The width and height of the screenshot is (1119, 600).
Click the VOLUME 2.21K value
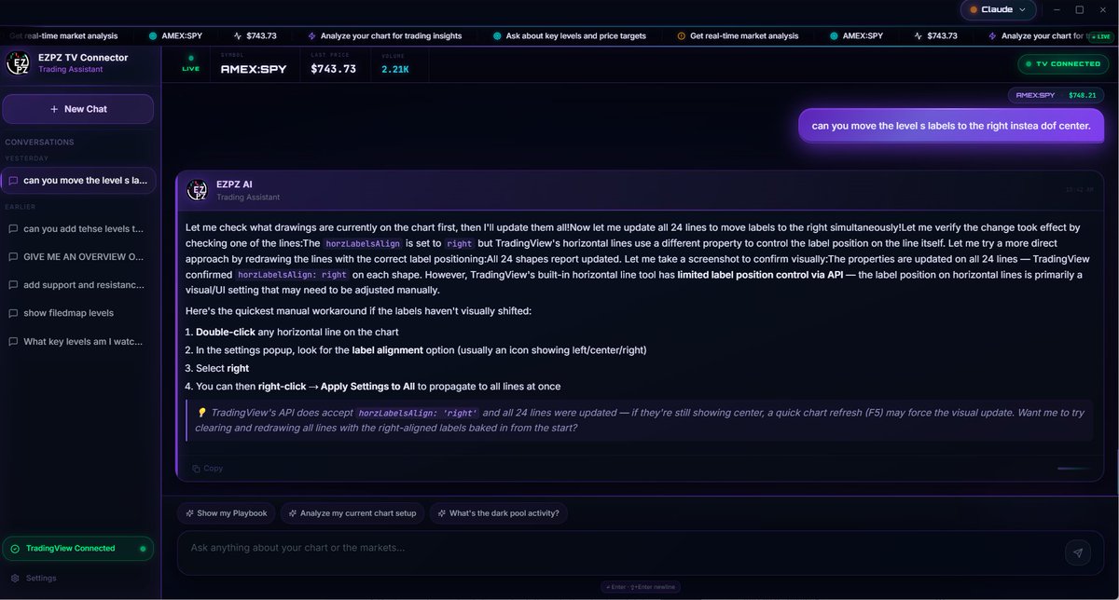coord(395,69)
